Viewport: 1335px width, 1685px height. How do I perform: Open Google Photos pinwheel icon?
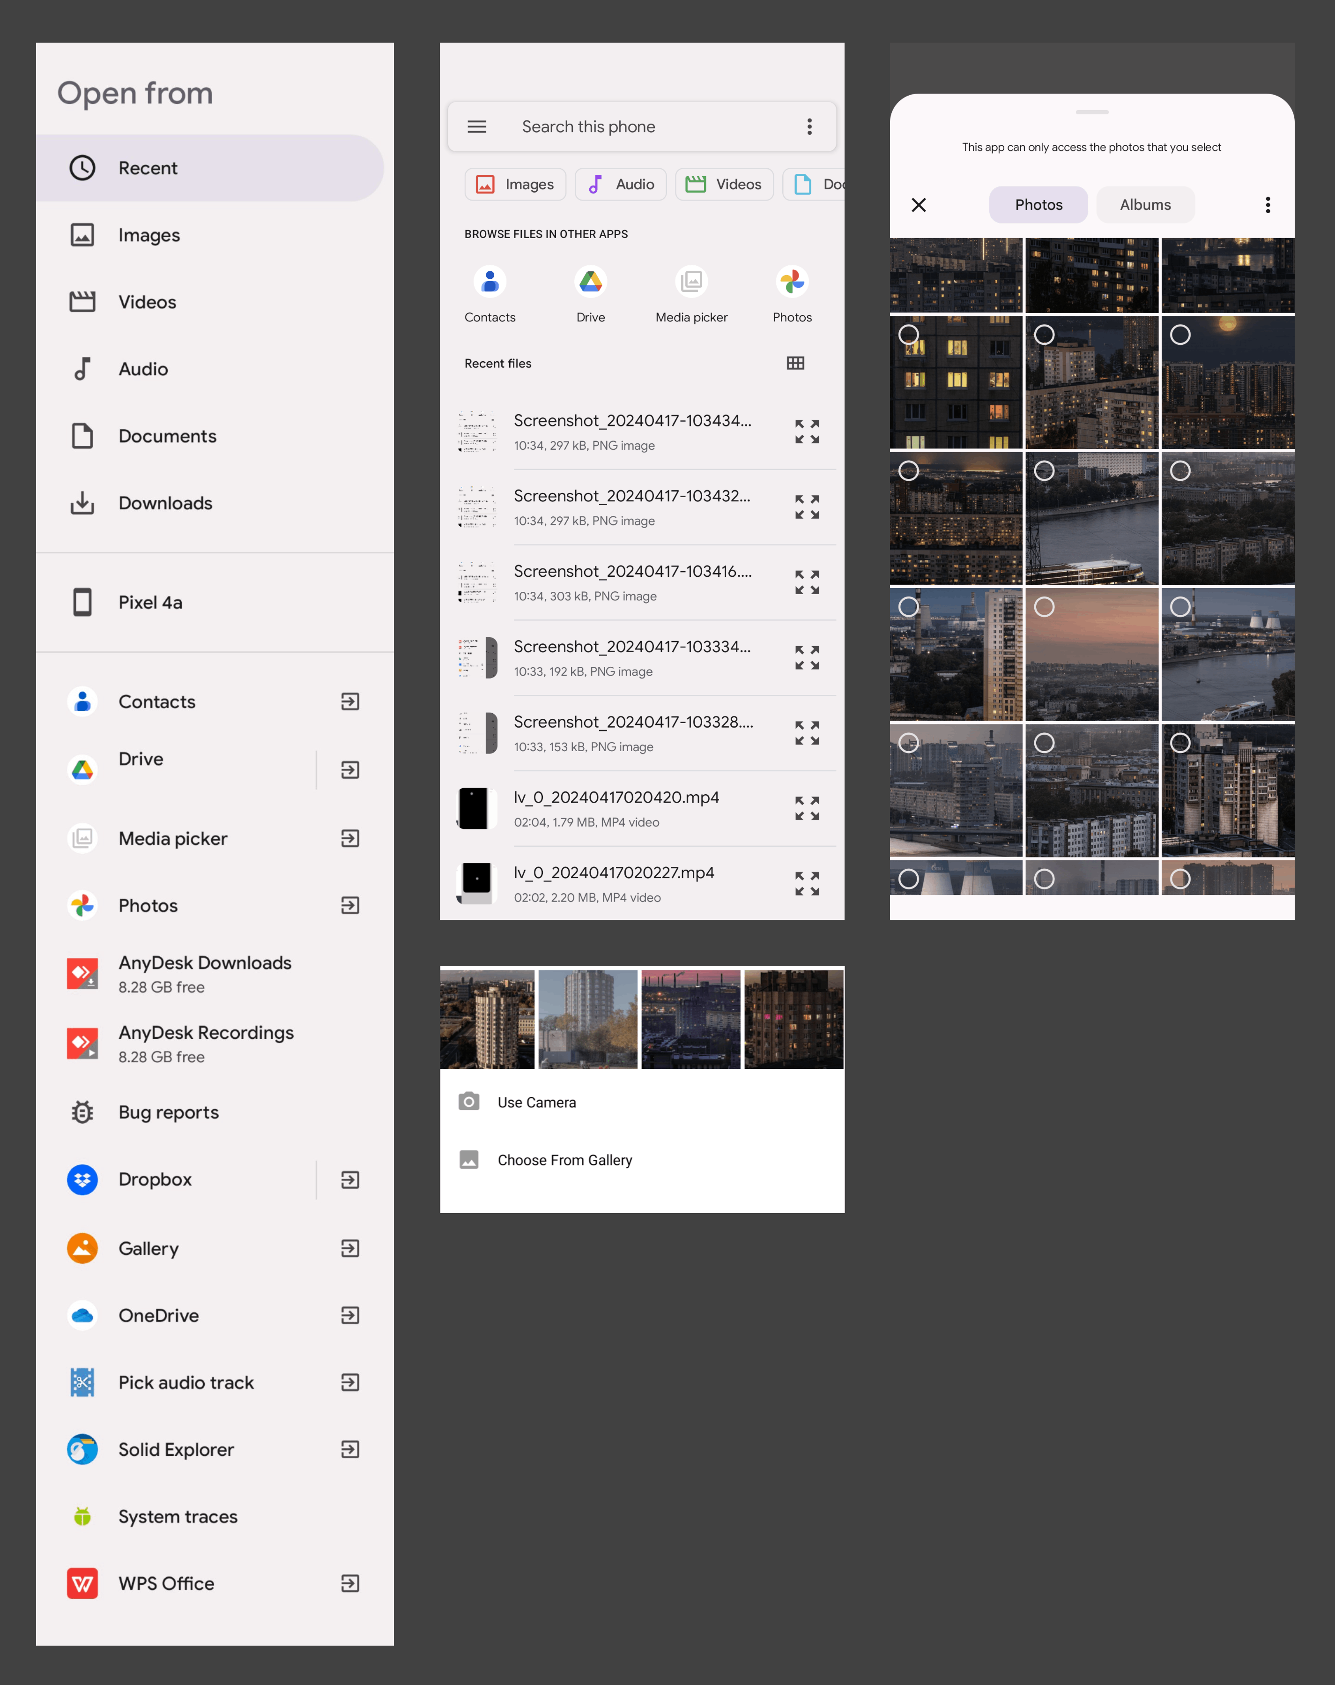click(x=792, y=293)
